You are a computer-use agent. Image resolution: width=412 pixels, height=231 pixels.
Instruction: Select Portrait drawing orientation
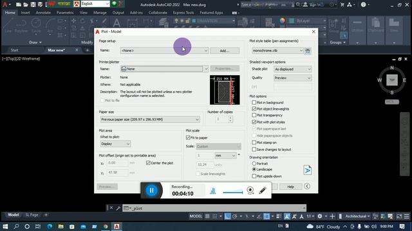tap(254, 164)
